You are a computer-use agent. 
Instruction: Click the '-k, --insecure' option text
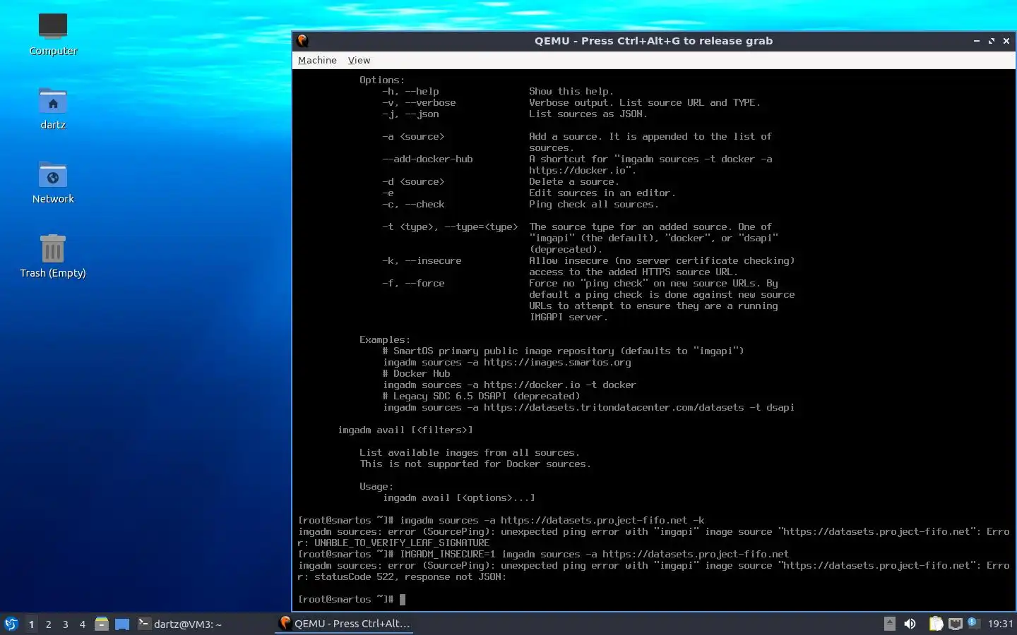tap(422, 260)
